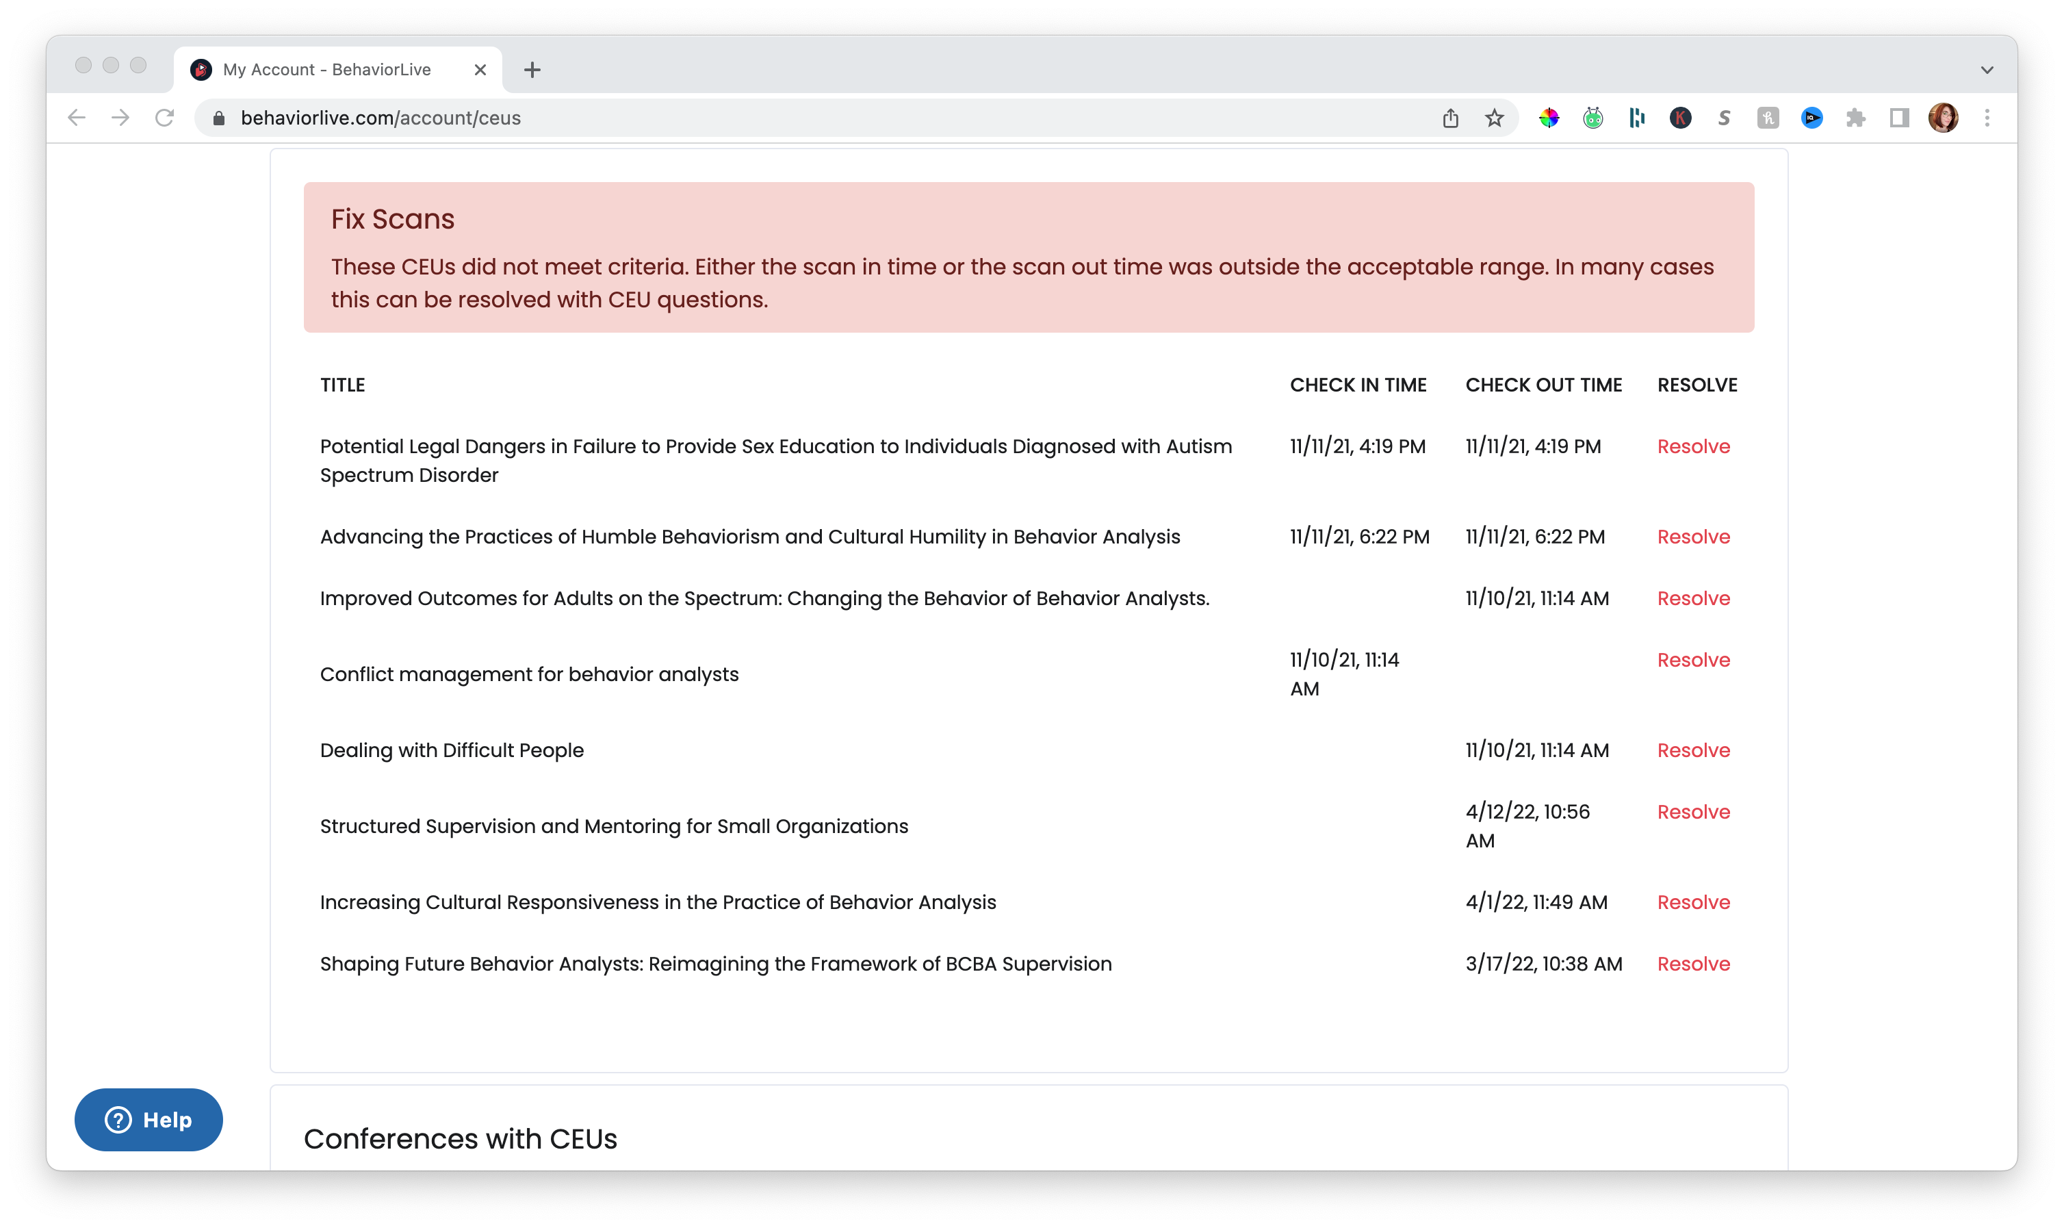Click the share page icon
The width and height of the screenshot is (2064, 1228).
point(1450,118)
